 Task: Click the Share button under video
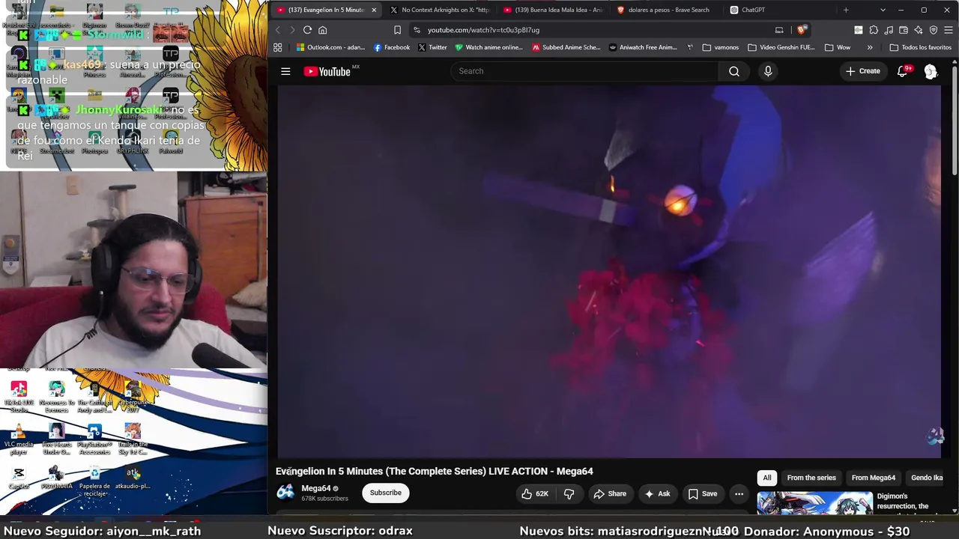pos(610,493)
